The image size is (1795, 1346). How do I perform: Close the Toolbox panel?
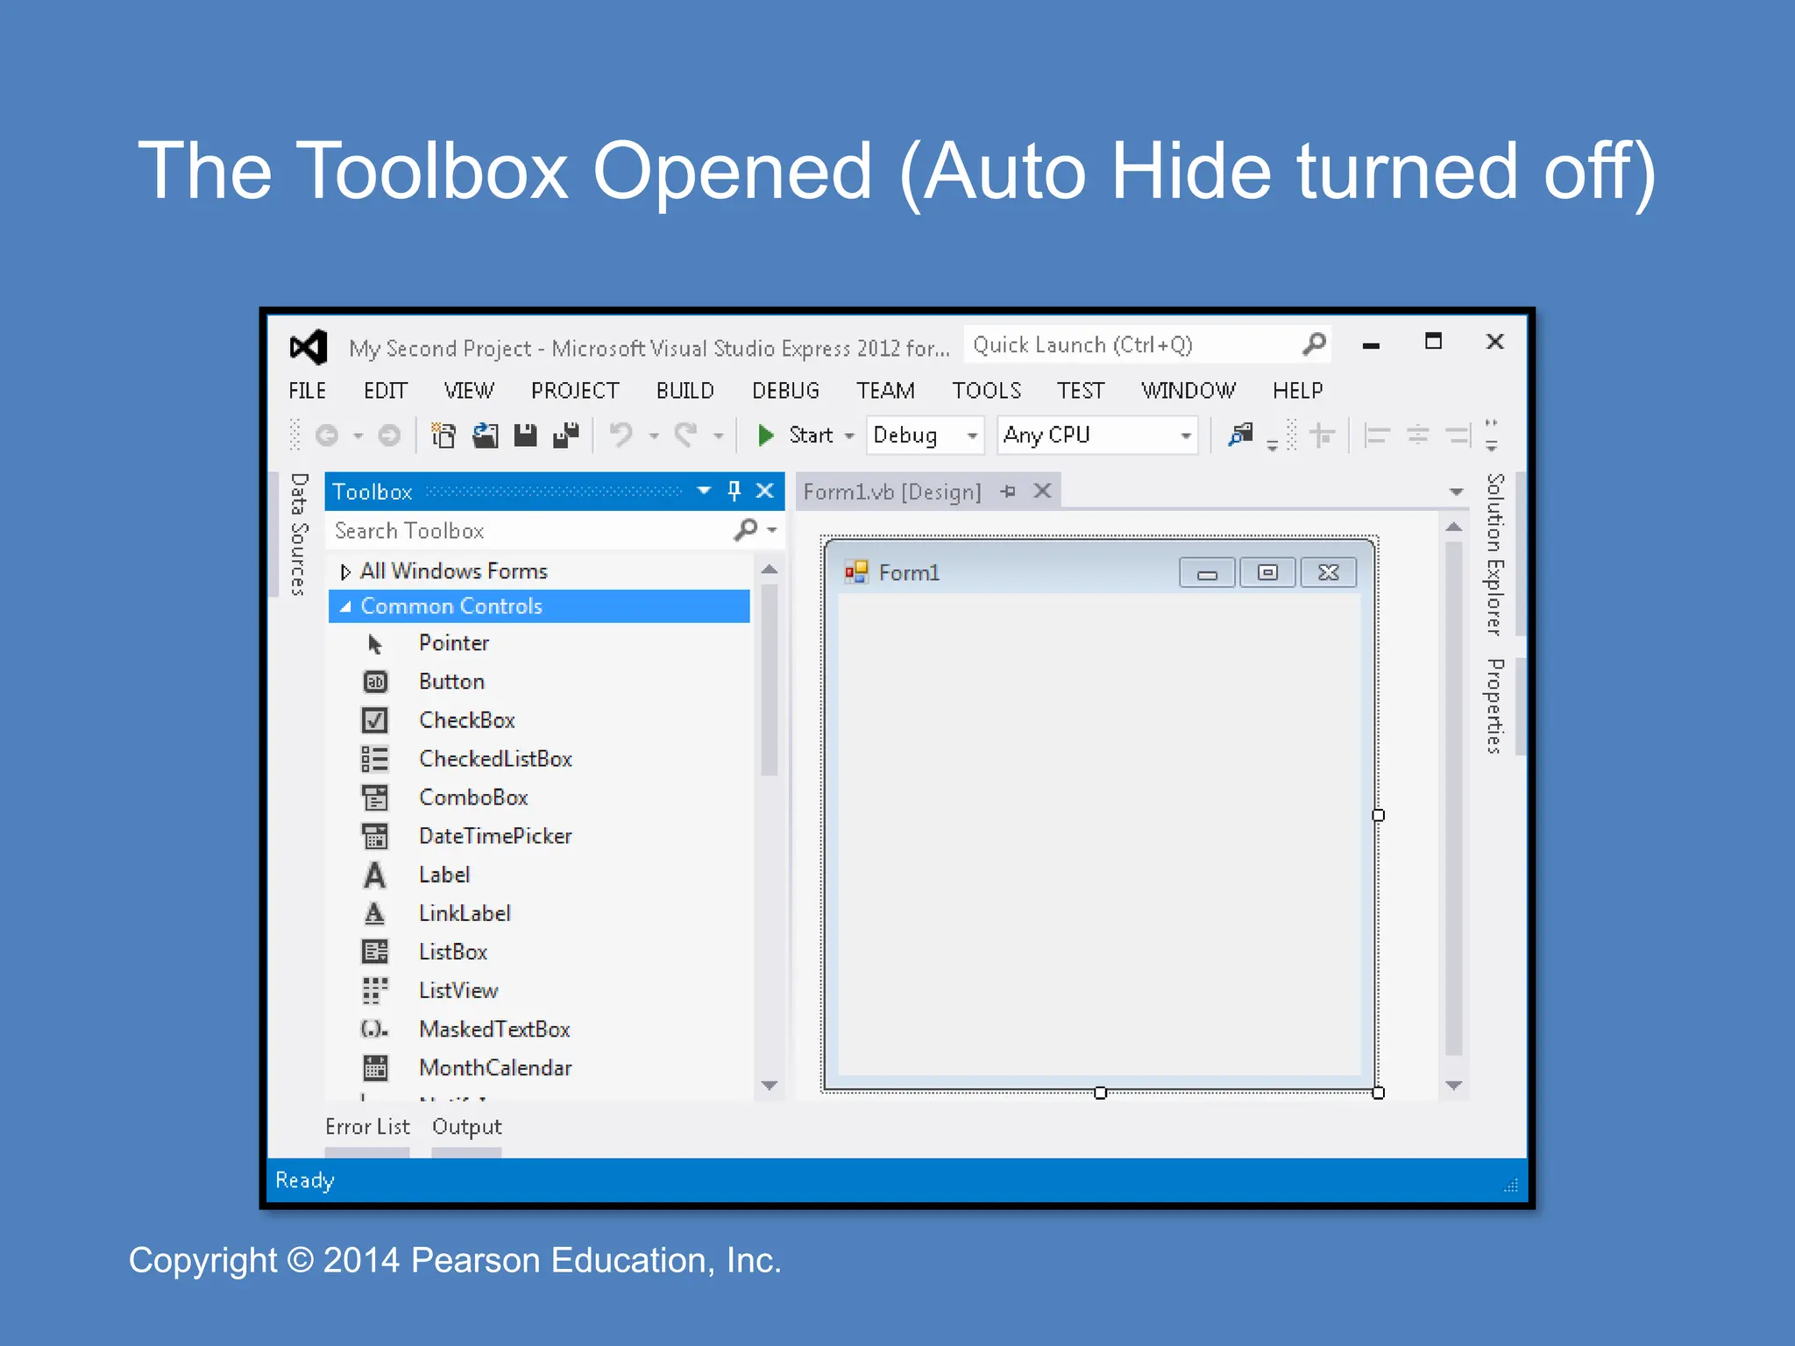coord(764,491)
